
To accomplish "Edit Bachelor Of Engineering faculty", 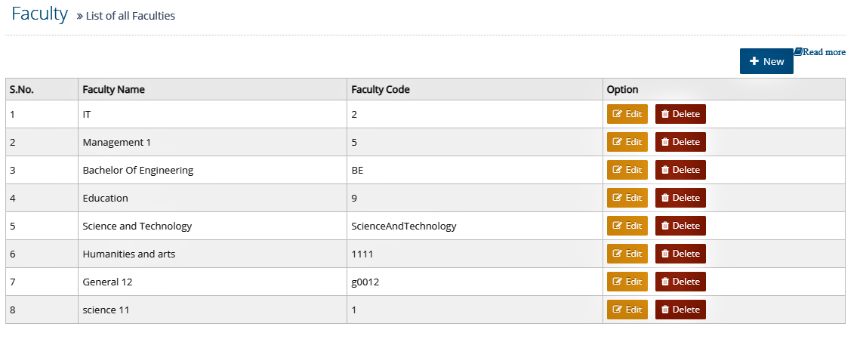I will click(x=627, y=170).
